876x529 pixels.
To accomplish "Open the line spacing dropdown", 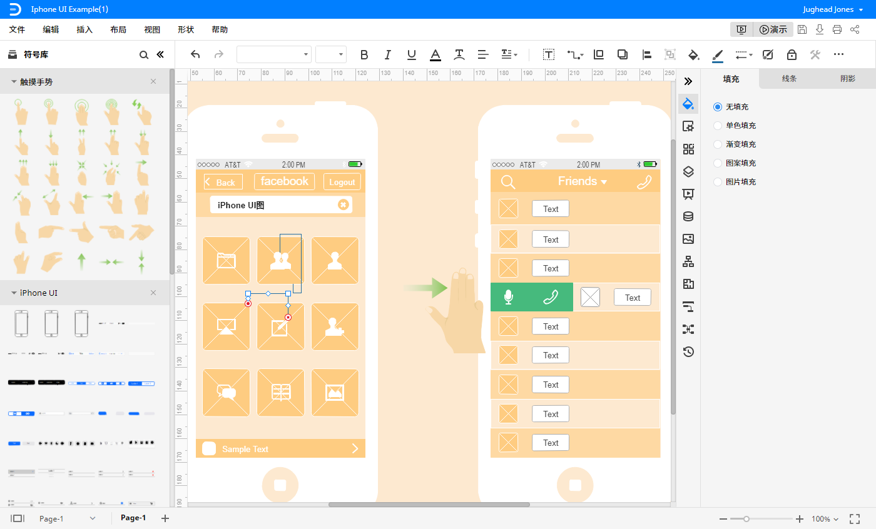I will [509, 54].
